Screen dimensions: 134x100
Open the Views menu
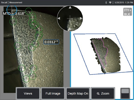[x=28, y=94]
